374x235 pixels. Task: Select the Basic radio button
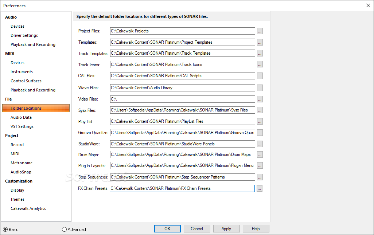(x=5, y=229)
